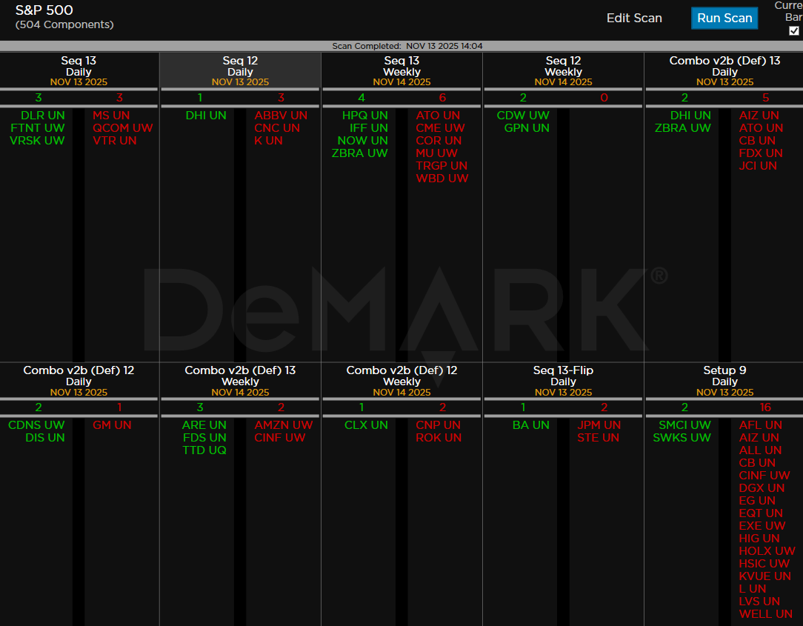Select the Seq 12 Daily column header

click(x=240, y=70)
